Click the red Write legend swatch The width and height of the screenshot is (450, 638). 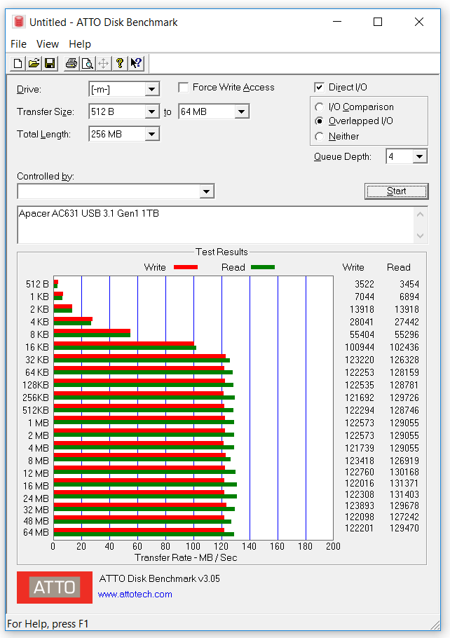186,267
